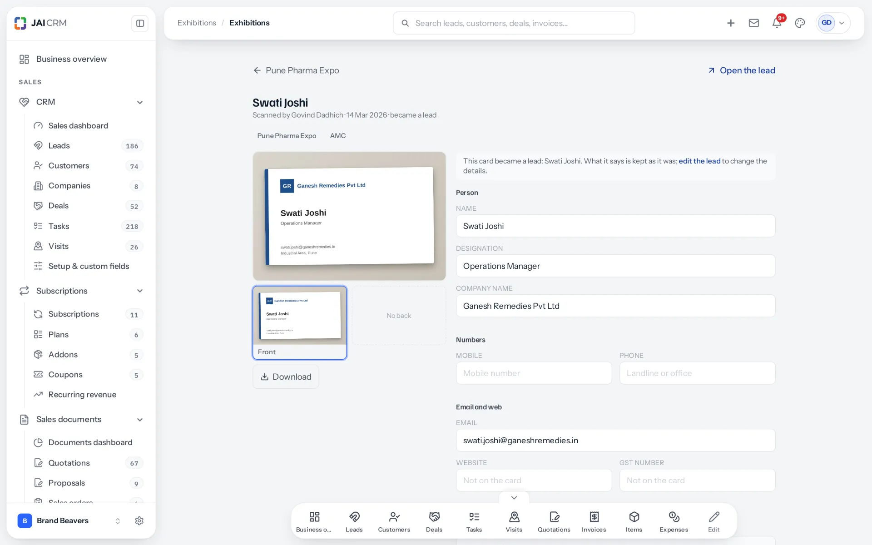The height and width of the screenshot is (545, 872).
Task: Collapse the Sales documents section
Action: point(140,420)
